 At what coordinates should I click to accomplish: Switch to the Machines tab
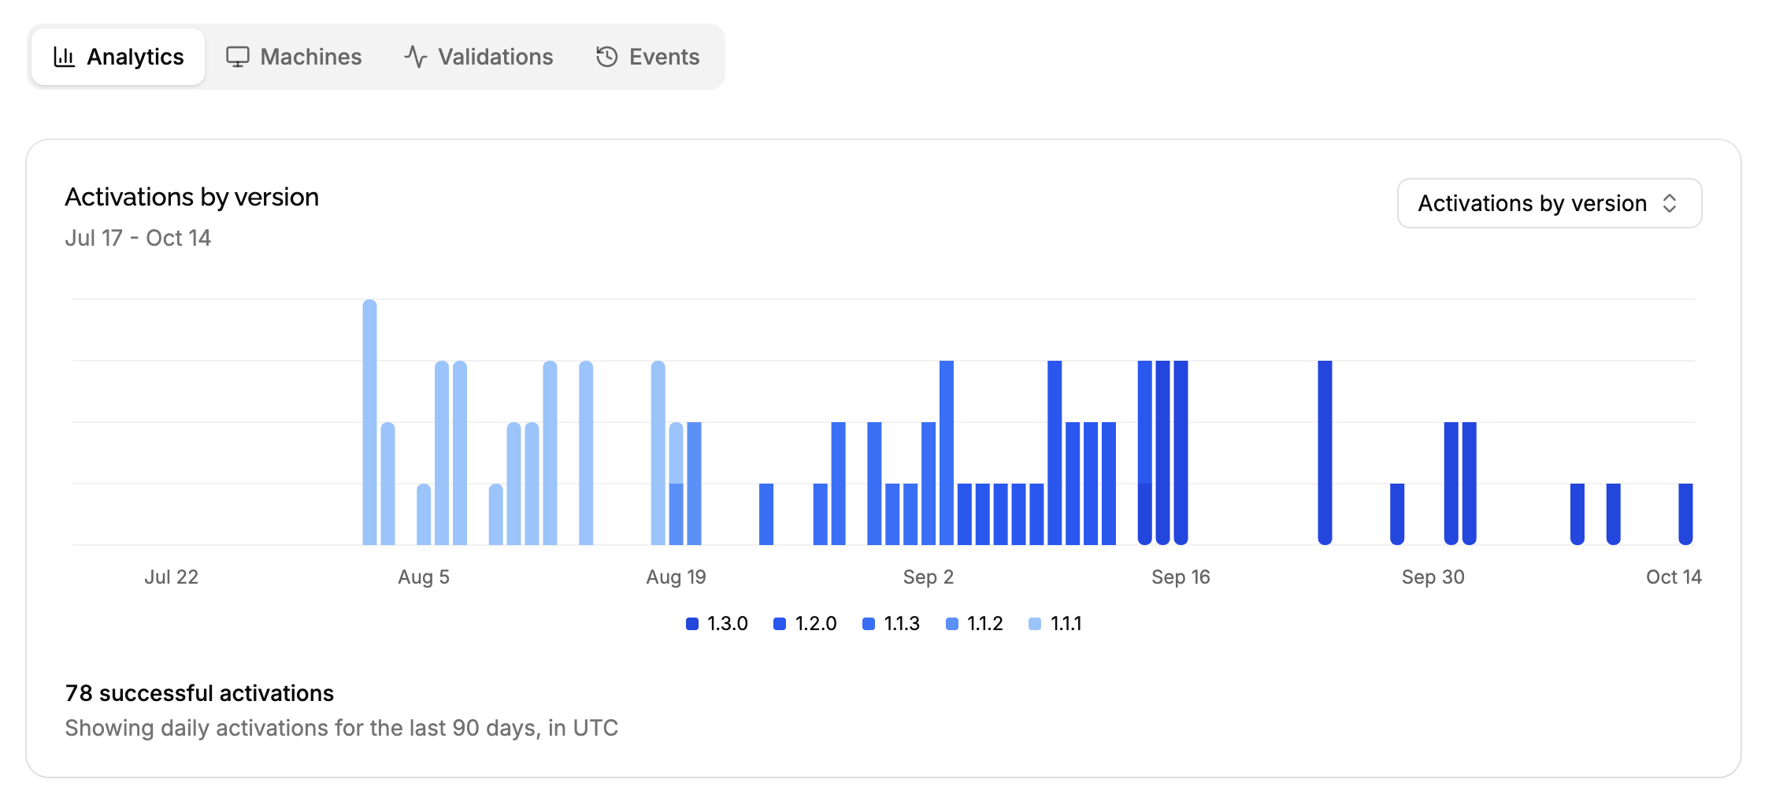(294, 57)
